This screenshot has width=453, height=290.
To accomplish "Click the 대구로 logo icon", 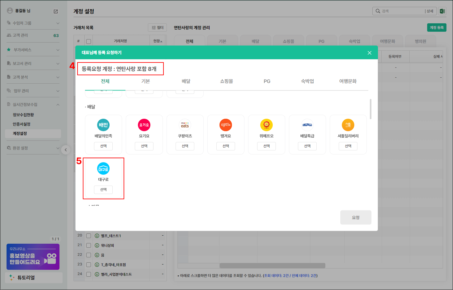I will click(x=103, y=168).
